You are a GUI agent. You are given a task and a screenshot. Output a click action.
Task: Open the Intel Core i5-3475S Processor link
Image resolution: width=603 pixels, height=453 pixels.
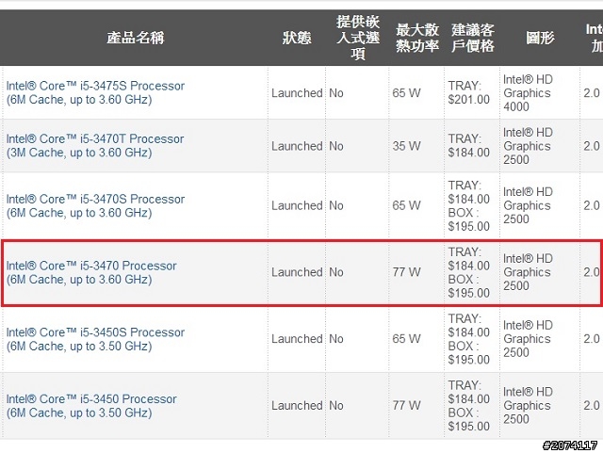[95, 92]
